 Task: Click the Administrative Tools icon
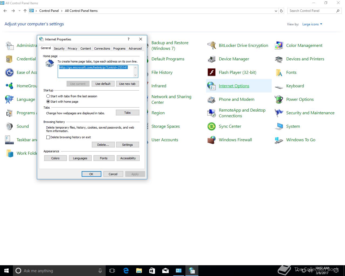click(x=9, y=46)
